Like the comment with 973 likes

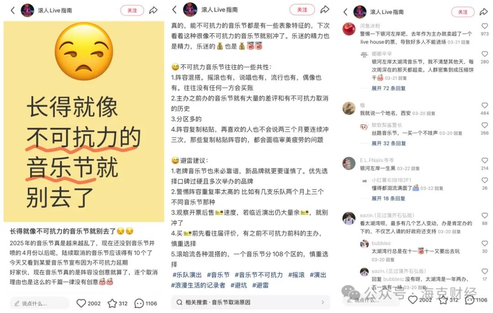coord(484,26)
